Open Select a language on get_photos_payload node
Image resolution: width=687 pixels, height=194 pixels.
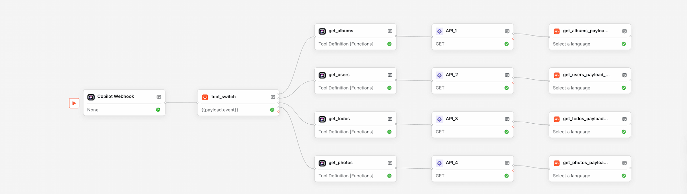[571, 176]
